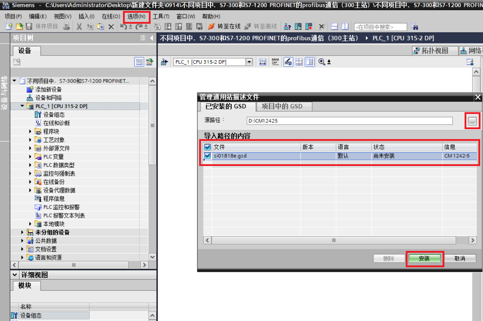This screenshot has height=321, width=483.
Task: Collapse the PLC_1 [CPU 315-2 DP] node
Action: click(x=22, y=106)
